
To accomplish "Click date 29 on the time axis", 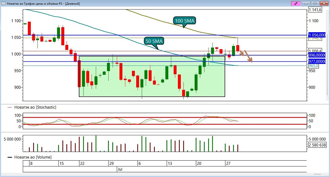I will pos(112,164).
